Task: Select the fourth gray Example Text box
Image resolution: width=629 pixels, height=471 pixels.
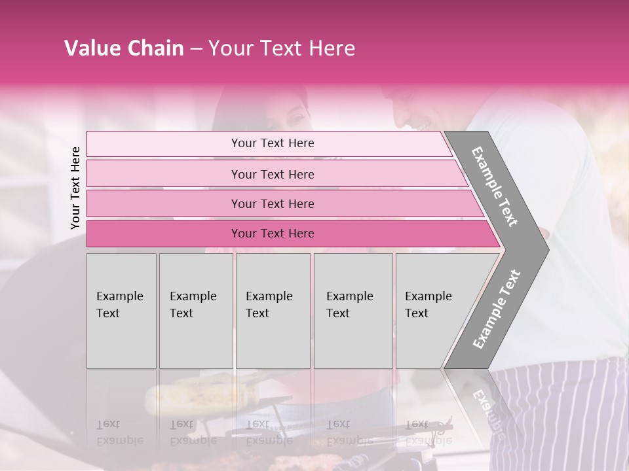Action: coord(353,311)
